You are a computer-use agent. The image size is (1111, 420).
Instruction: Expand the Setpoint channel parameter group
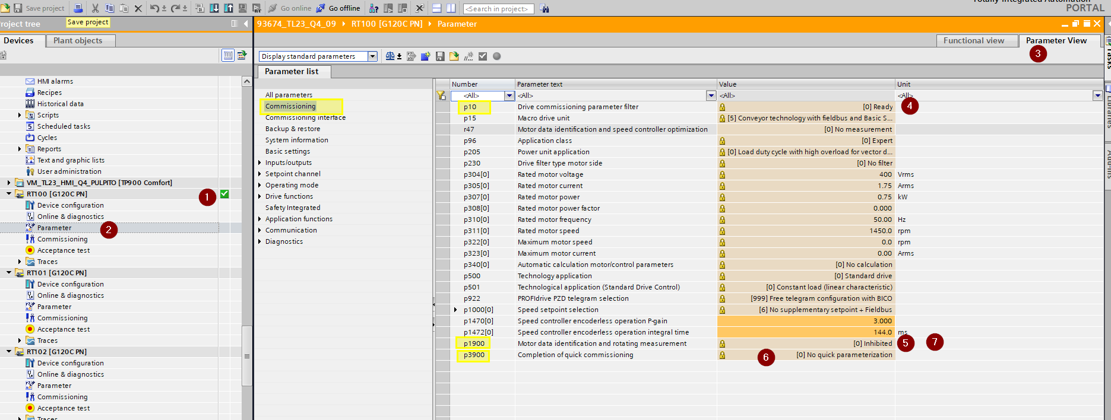tap(259, 174)
